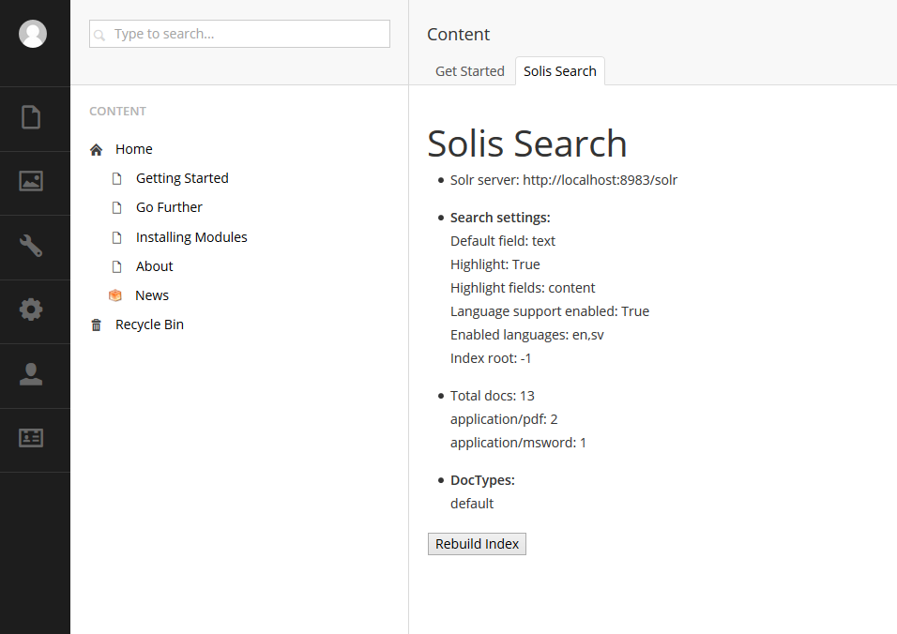Click the Go Further page icon
This screenshot has height=634, width=897.
(x=116, y=208)
